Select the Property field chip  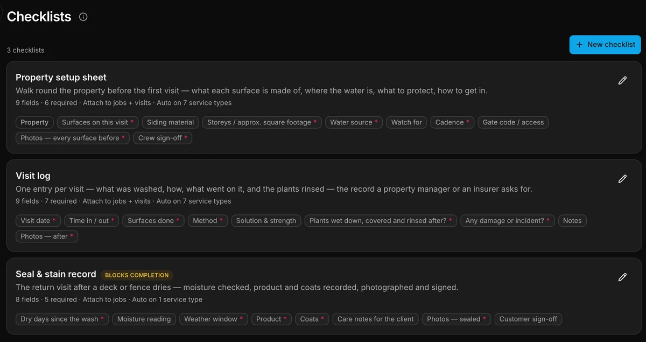click(34, 122)
